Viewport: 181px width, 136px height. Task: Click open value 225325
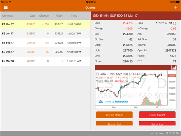click(59, 43)
